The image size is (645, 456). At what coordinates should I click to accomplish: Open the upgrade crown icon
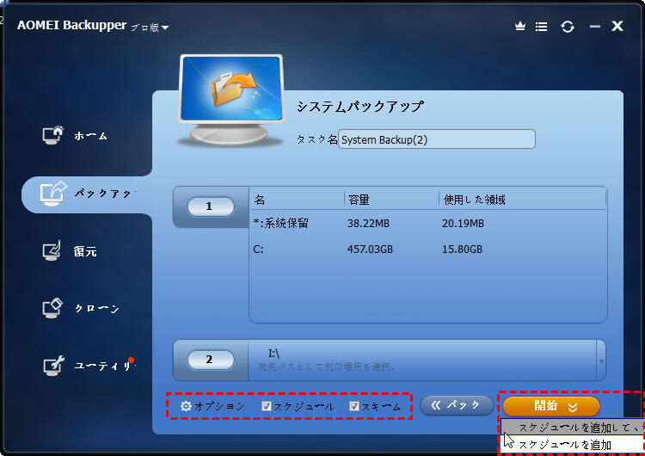point(520,27)
